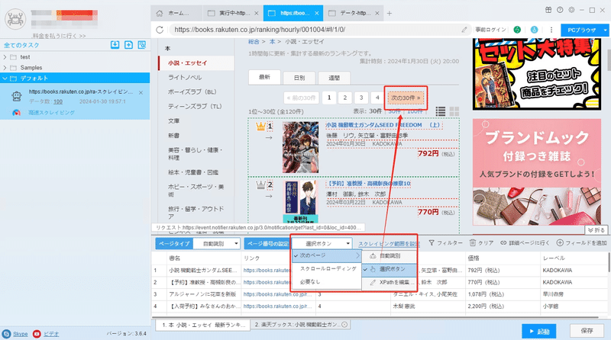The image size is (611, 340).
Task: Click スクレイピング範囲を設定 link
Action: (389, 244)
